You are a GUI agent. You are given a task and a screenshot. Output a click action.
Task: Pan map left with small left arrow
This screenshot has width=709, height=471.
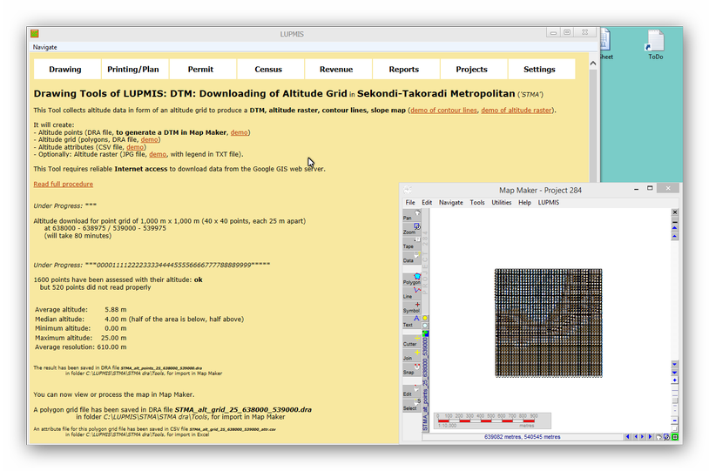pos(635,437)
